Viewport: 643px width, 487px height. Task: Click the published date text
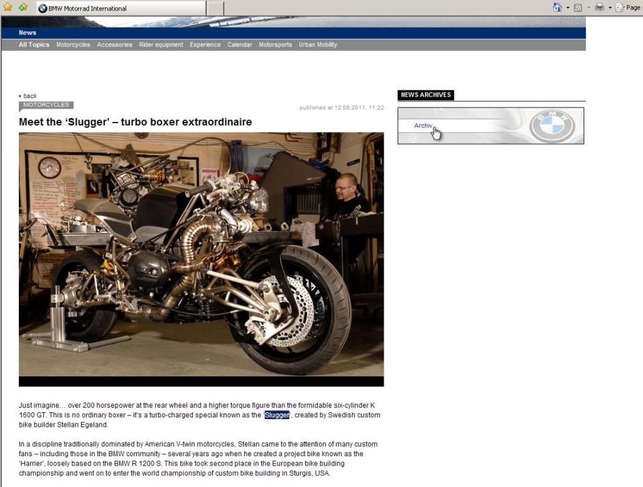point(342,107)
